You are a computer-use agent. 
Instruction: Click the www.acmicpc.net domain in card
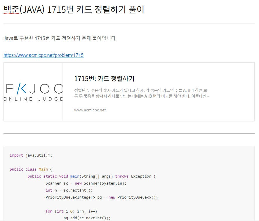pyautogui.click(x=90, y=110)
